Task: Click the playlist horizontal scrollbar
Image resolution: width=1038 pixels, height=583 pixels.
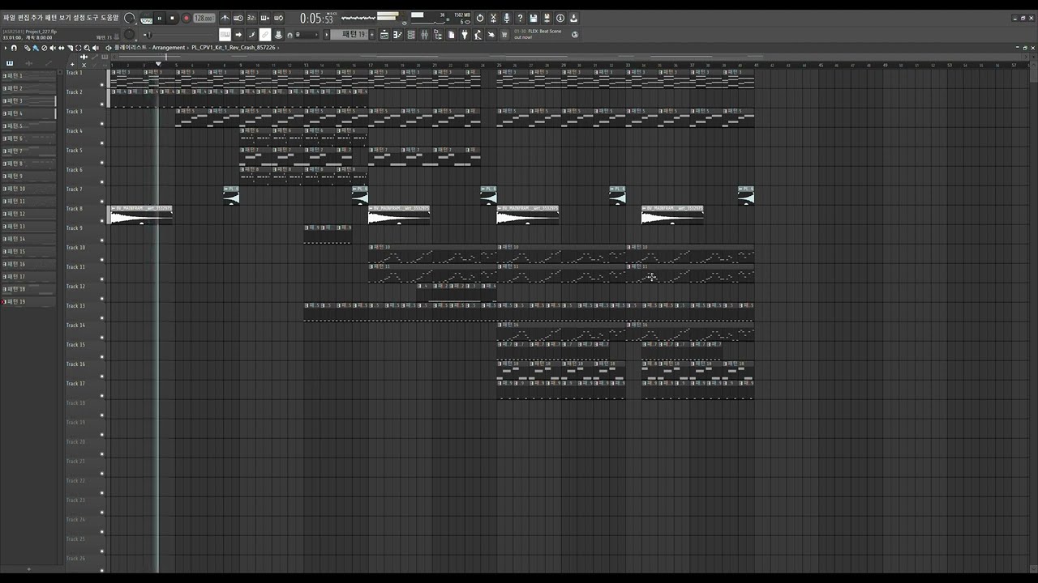Action: coord(568,57)
